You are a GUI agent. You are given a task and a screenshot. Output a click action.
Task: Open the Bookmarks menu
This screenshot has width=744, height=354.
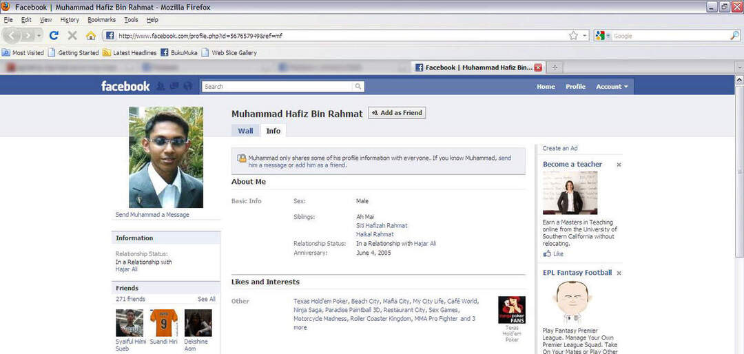(101, 20)
